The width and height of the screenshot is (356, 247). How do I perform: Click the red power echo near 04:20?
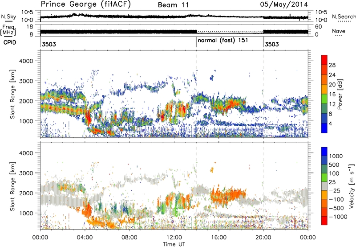coord(88,117)
